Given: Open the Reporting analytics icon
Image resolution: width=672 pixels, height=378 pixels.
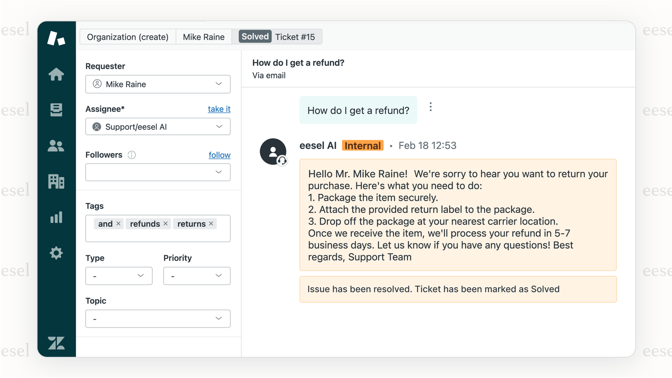Looking at the screenshot, I should [x=56, y=217].
